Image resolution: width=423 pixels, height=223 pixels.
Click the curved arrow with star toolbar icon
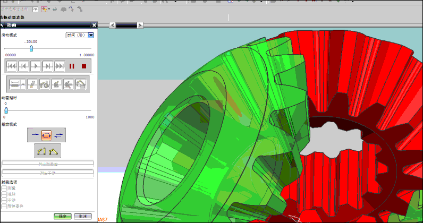pos(72,10)
